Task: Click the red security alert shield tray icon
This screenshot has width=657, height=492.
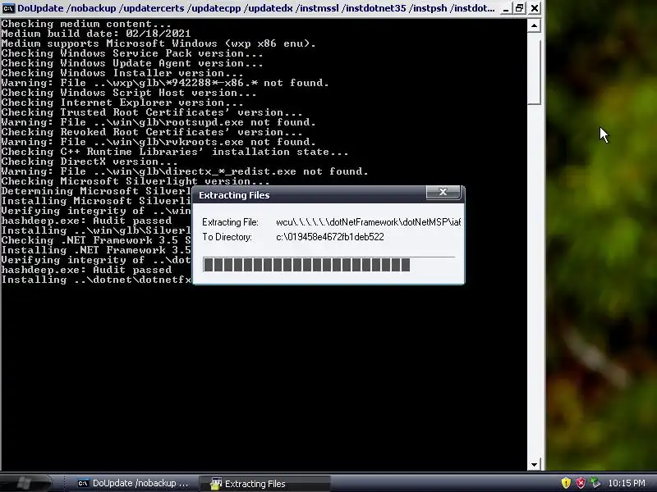Action: 581,483
